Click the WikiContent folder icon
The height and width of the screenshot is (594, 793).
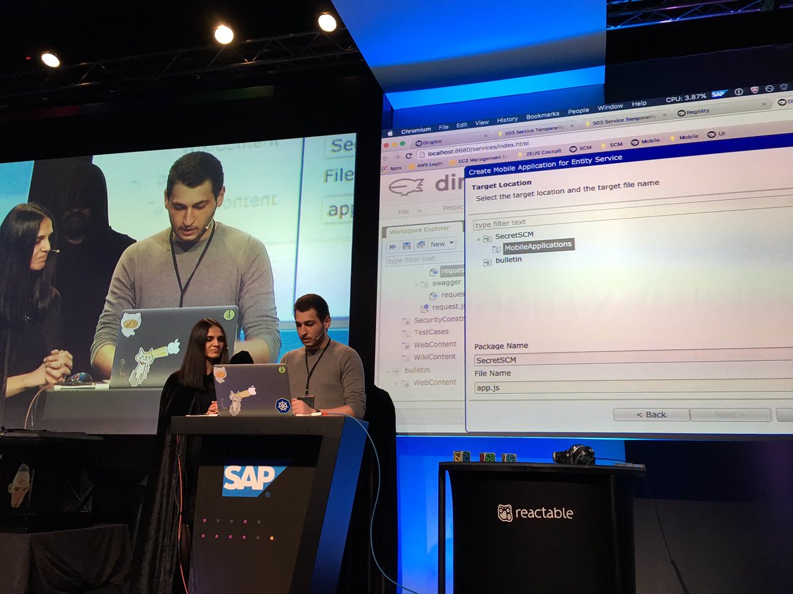[406, 358]
